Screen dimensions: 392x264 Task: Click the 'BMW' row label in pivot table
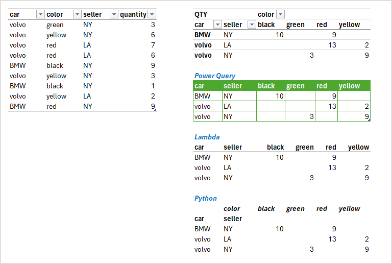click(x=203, y=35)
